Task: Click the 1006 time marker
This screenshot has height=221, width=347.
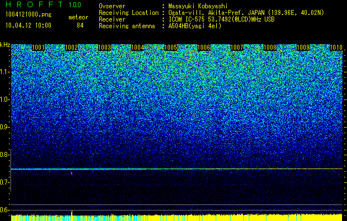Action: click(x=204, y=48)
